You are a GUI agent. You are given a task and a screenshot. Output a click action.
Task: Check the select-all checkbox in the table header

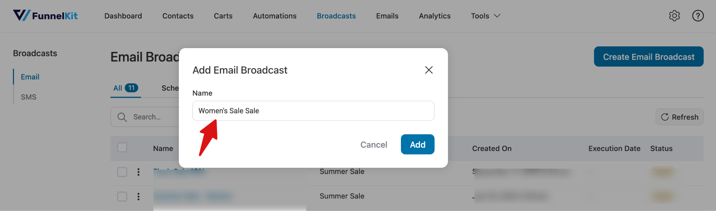coord(122,148)
